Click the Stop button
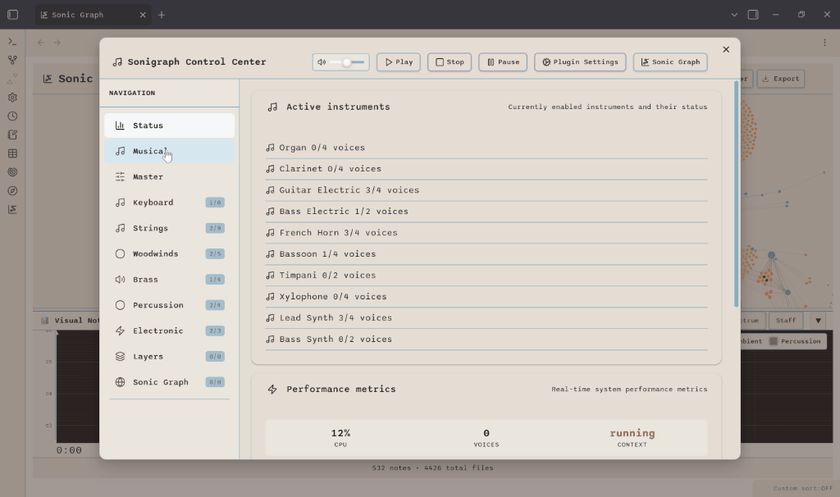This screenshot has height=497, width=840. coord(450,62)
